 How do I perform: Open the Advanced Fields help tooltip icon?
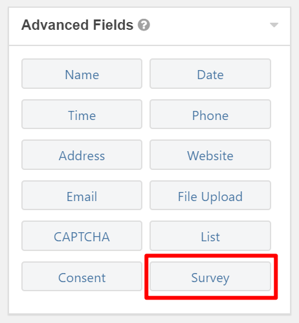pyautogui.click(x=144, y=25)
